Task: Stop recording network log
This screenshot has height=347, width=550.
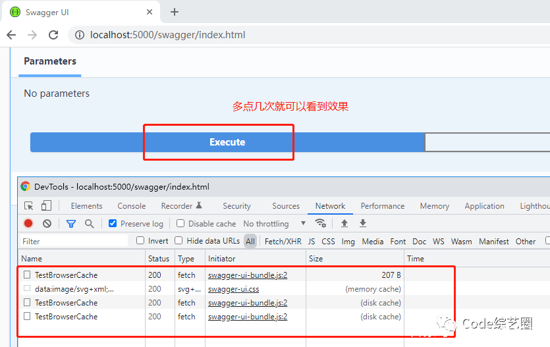Action: pyautogui.click(x=28, y=223)
